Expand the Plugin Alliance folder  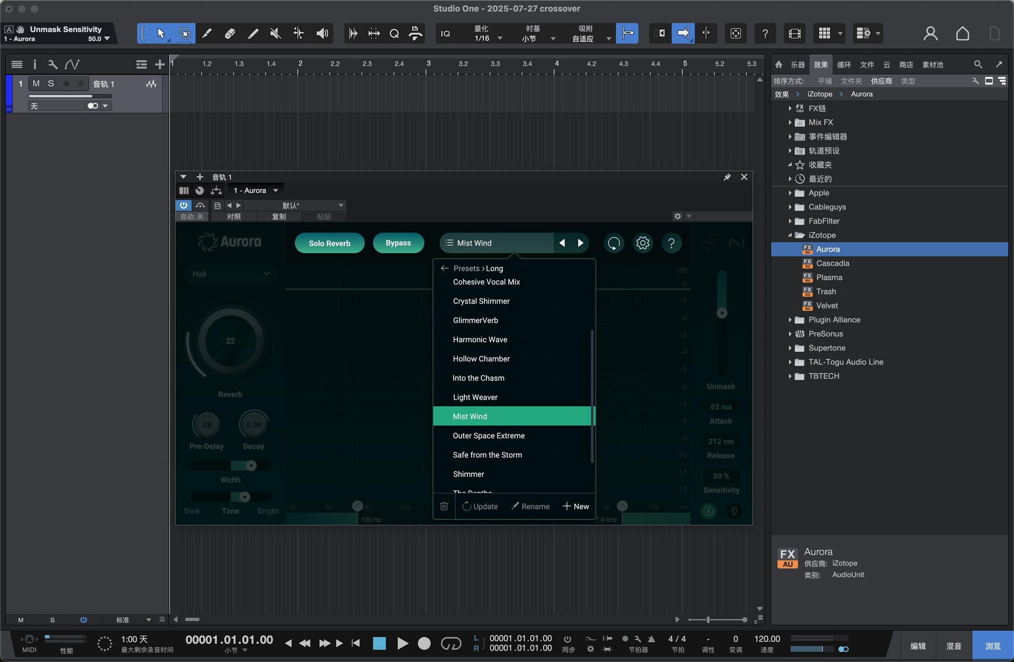pos(790,320)
